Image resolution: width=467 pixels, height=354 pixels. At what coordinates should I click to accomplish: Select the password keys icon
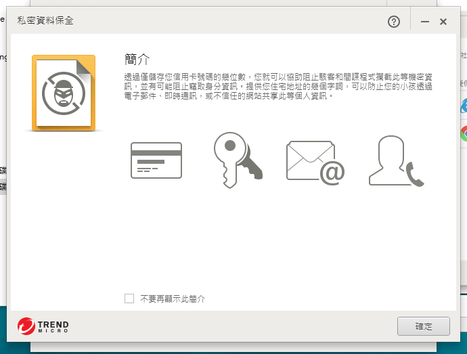tap(238, 160)
